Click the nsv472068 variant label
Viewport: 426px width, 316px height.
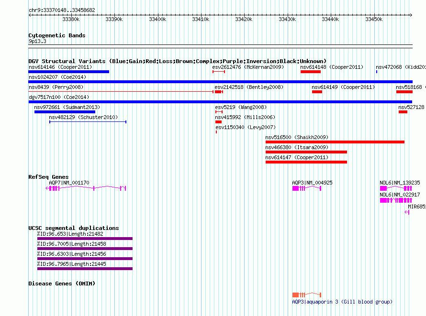[x=401, y=67]
